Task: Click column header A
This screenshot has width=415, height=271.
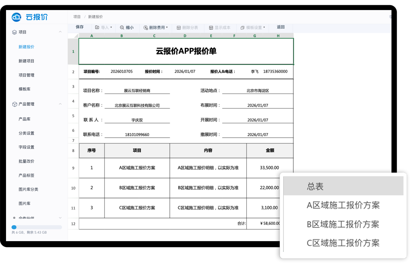Action: 92,36
